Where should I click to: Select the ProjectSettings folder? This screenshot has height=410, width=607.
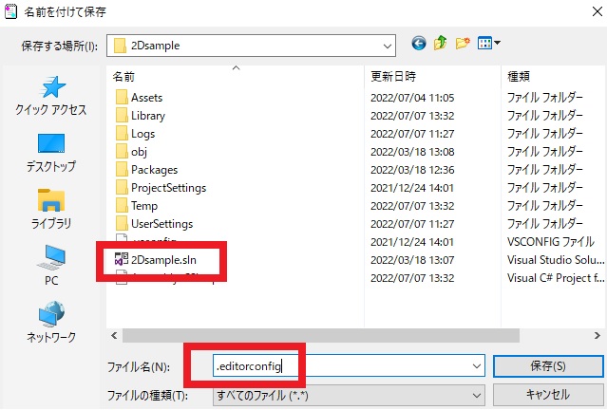(x=168, y=188)
